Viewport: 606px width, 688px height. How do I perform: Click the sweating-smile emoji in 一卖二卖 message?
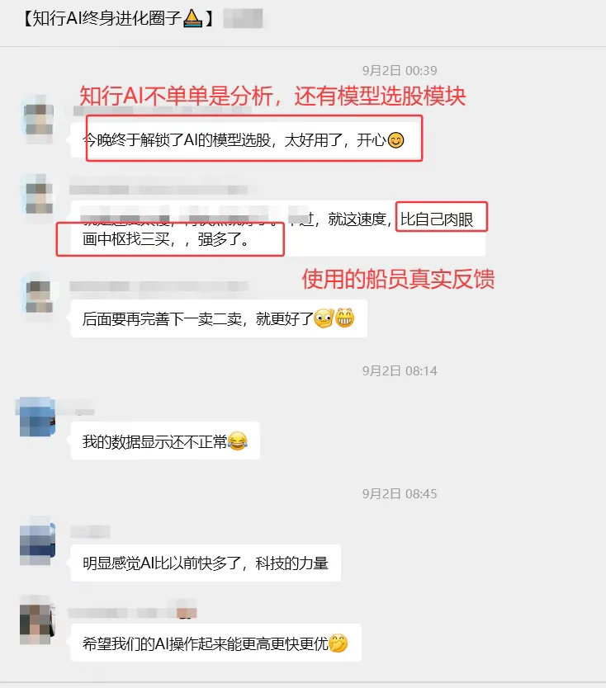pyautogui.click(x=324, y=318)
